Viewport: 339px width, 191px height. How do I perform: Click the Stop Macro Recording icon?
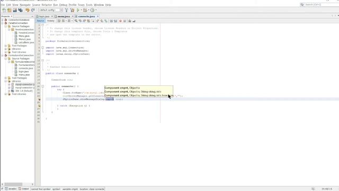(x=125, y=21)
